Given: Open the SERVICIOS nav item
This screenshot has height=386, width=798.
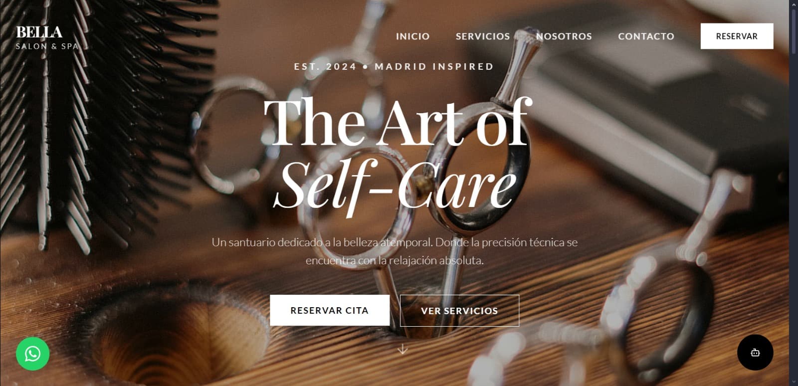Looking at the screenshot, I should point(483,36).
